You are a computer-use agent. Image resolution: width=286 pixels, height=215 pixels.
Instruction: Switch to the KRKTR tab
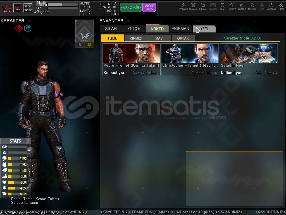tap(157, 29)
